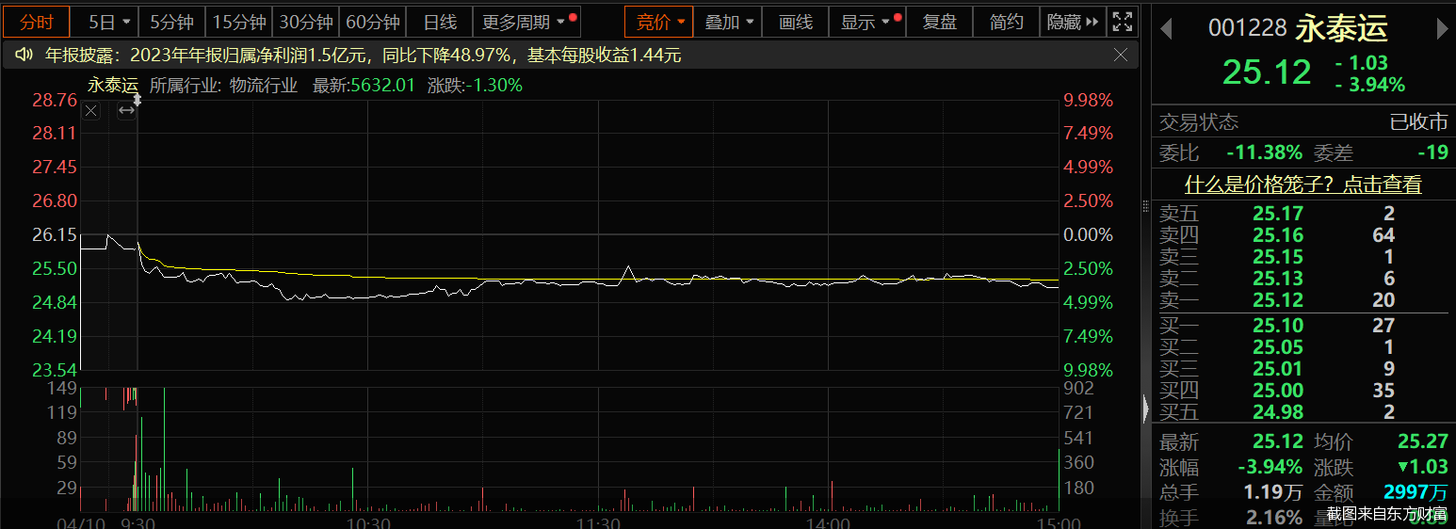Click the 已收市 trading status
Viewport: 1456px width, 529px height.
1419,122
